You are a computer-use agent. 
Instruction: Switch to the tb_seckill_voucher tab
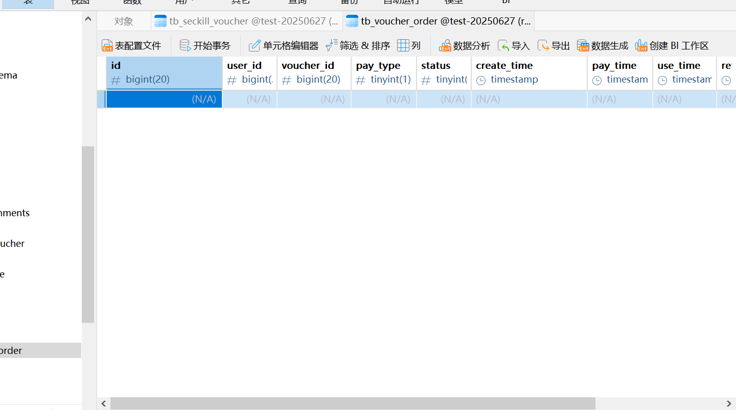[247, 21]
